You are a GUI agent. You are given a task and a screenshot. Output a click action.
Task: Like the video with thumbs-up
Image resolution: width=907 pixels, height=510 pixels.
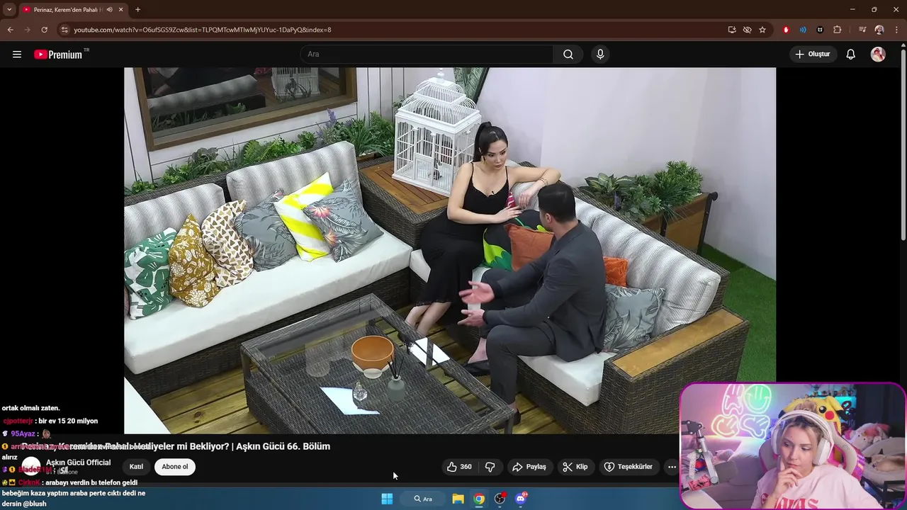click(x=458, y=467)
